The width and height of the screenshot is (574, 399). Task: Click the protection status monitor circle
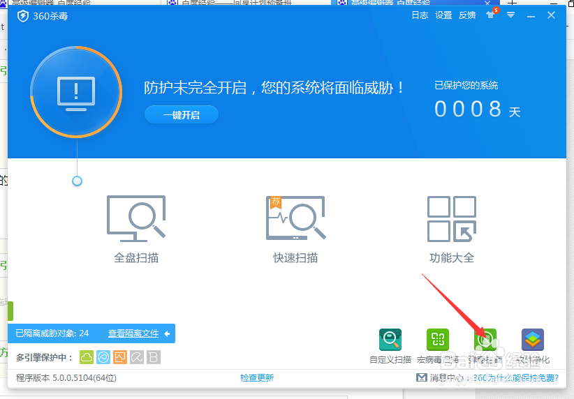pyautogui.click(x=76, y=92)
